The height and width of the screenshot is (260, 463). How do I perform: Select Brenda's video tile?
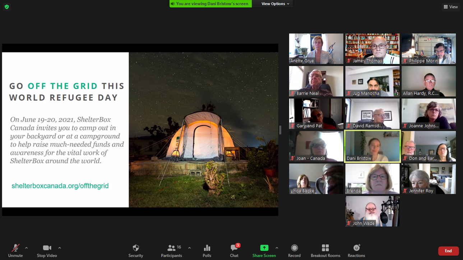372,179
